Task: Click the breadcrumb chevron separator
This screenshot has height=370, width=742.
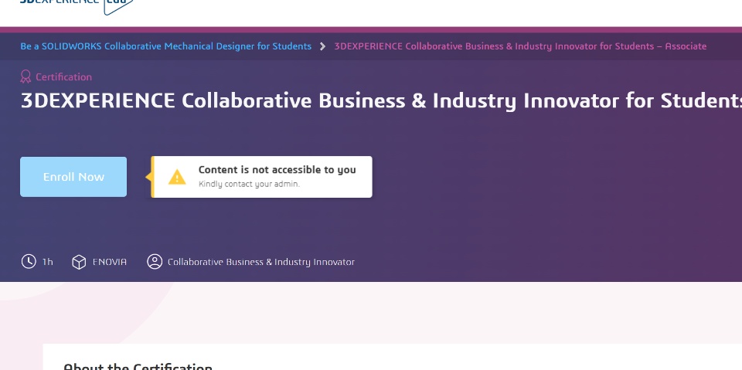Action: (323, 46)
